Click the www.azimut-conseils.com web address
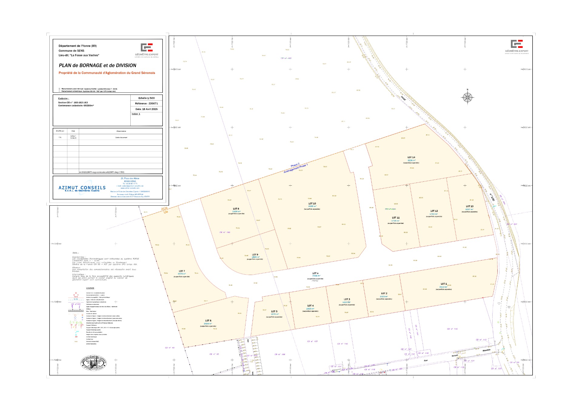The width and height of the screenshot is (582, 411). pos(130,188)
